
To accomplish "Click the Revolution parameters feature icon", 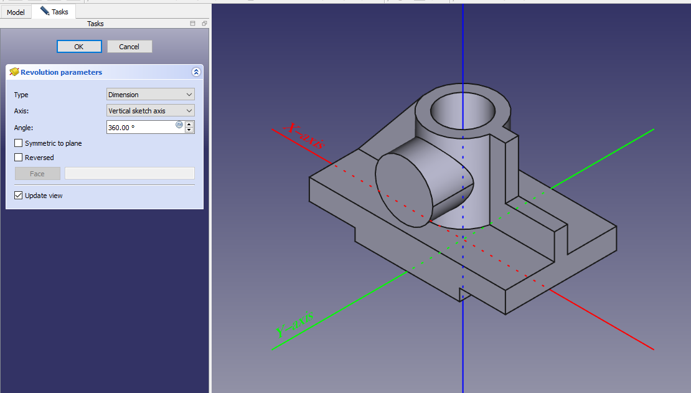I will (x=14, y=72).
